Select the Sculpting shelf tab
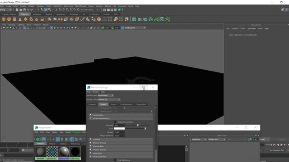Screen dimensions: 289x162 click(37, 14)
